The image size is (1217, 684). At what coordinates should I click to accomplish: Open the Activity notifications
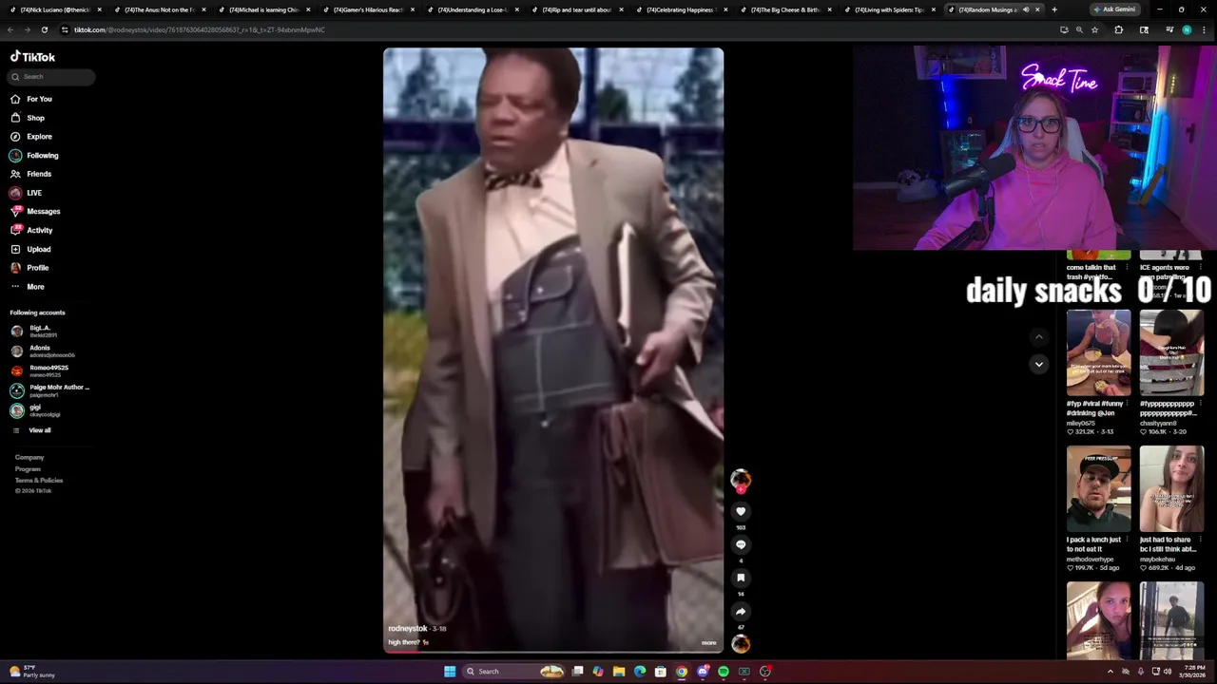(x=31, y=230)
